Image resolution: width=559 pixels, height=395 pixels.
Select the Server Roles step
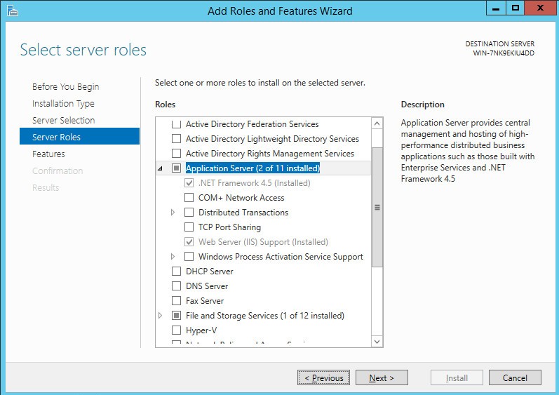point(79,137)
